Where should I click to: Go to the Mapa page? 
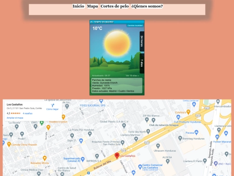click(93, 6)
